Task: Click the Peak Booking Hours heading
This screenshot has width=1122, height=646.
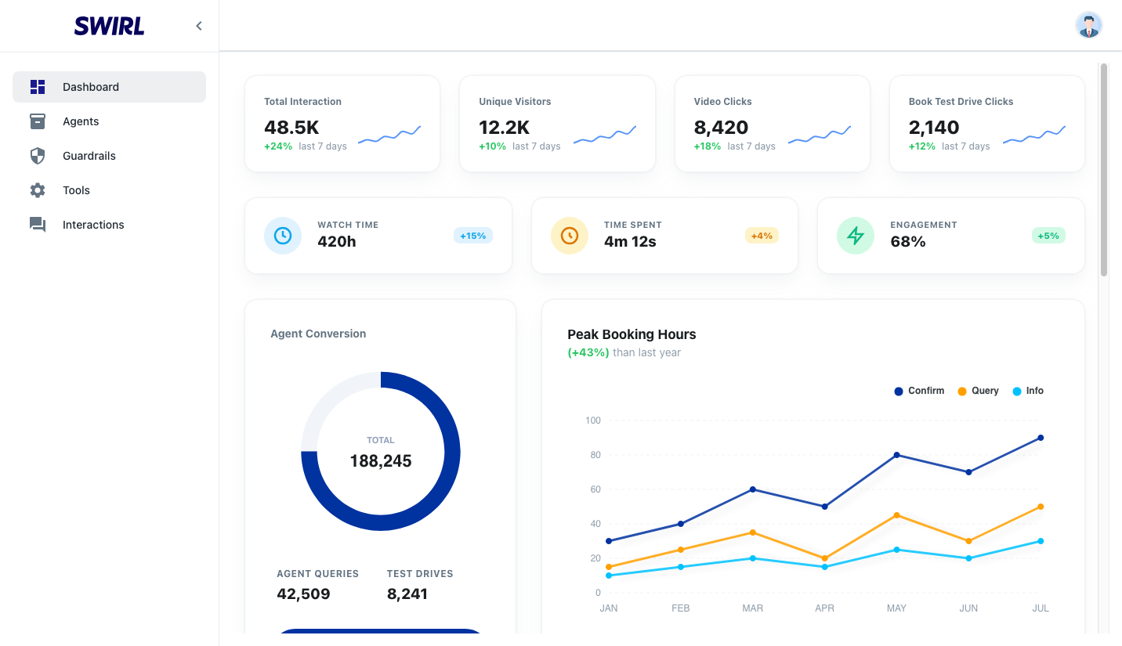Action: coord(632,334)
